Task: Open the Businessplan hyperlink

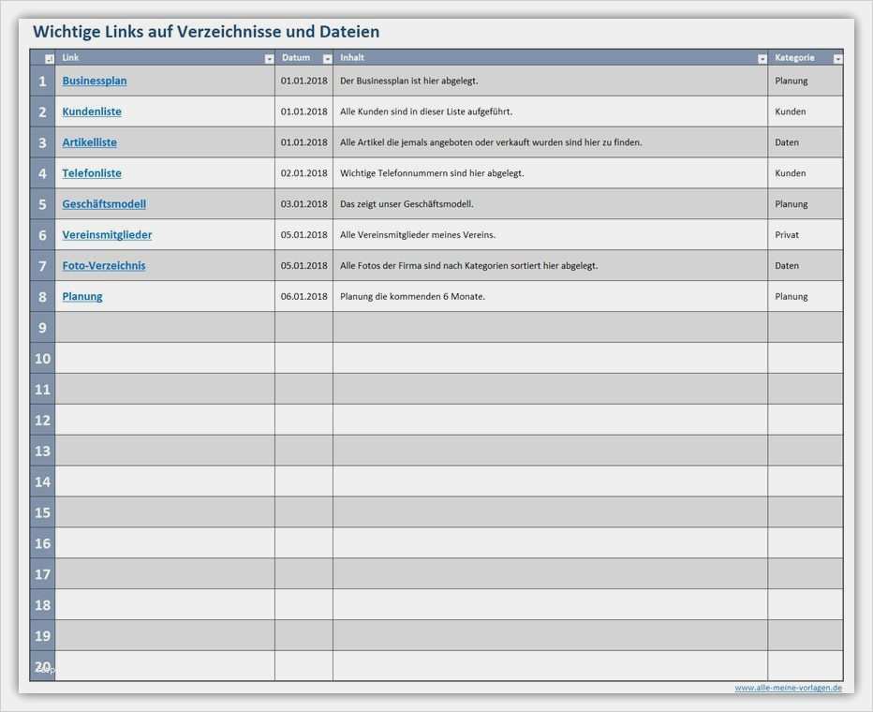Action: (94, 81)
